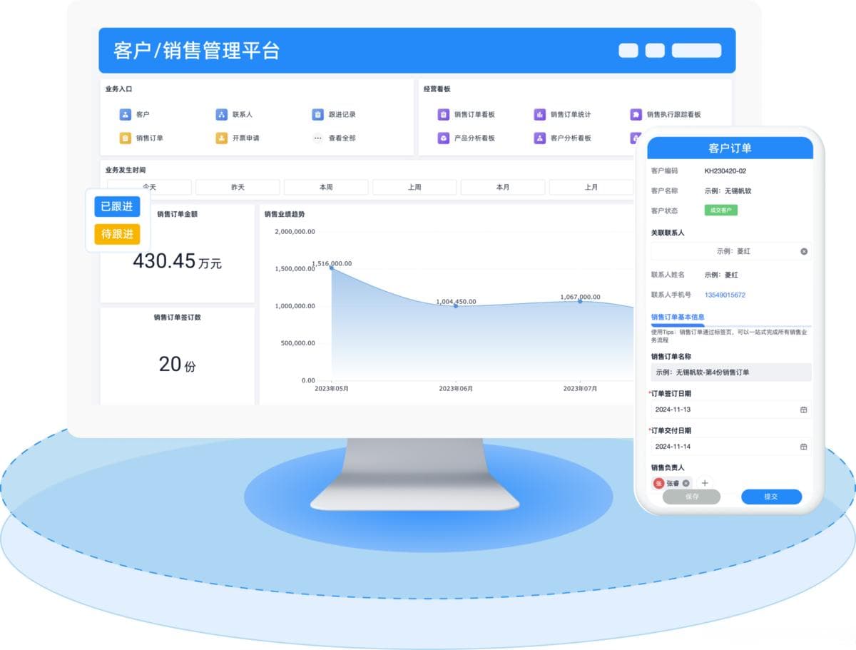Click the 1,516,000.00 chart data point
Image resolution: width=856 pixels, height=650 pixels.
tap(331, 268)
